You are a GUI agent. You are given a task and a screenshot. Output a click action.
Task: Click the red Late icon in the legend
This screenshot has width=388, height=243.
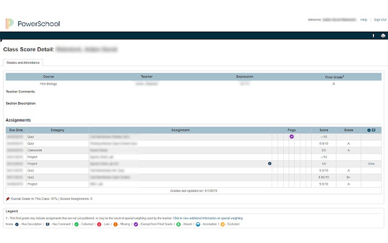click(99, 224)
